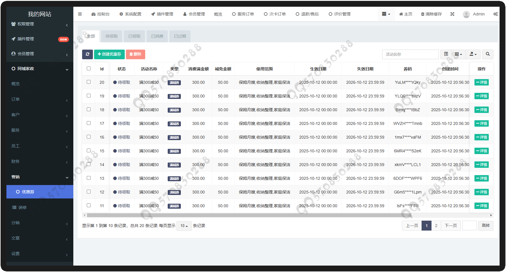Open the page size dropdown showing 10
Viewport: 506px width, 272px height.
(184, 226)
